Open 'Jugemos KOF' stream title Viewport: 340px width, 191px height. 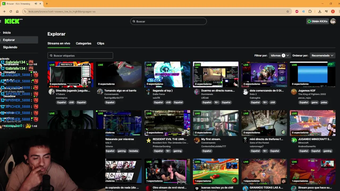point(307,90)
